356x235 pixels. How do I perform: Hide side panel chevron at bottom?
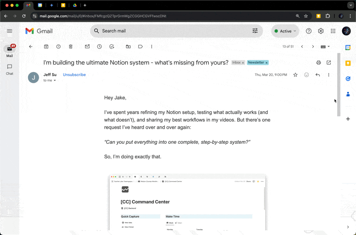click(x=348, y=227)
